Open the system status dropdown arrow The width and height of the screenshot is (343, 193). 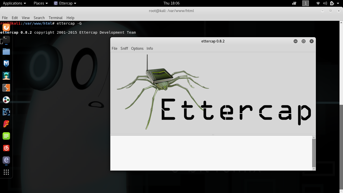coord(338,3)
